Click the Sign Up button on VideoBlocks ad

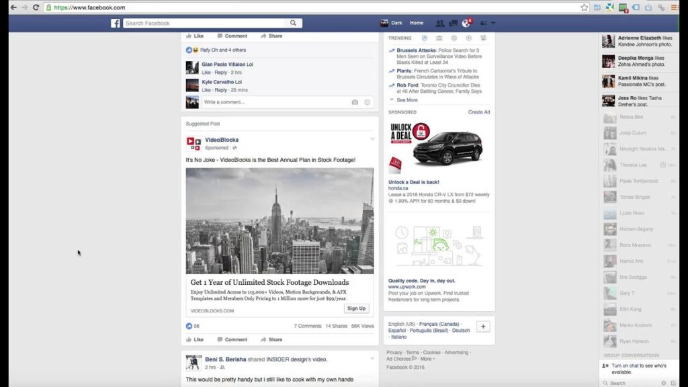(356, 308)
